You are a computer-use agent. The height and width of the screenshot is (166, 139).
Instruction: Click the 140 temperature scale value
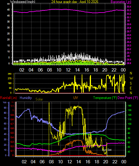point(129,106)
